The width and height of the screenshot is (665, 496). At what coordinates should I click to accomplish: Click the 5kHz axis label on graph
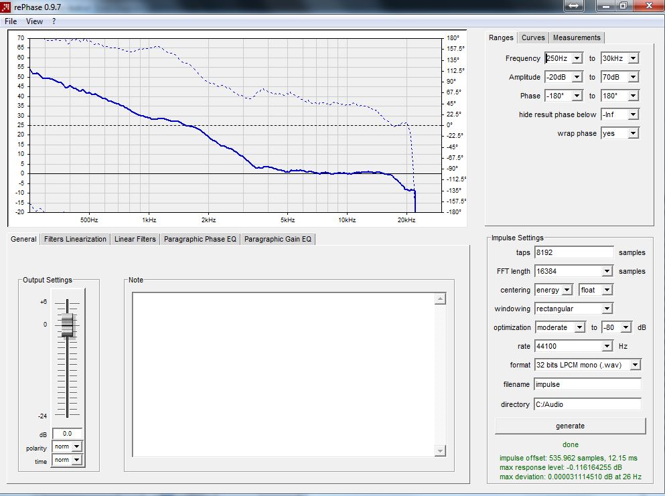tap(287, 220)
